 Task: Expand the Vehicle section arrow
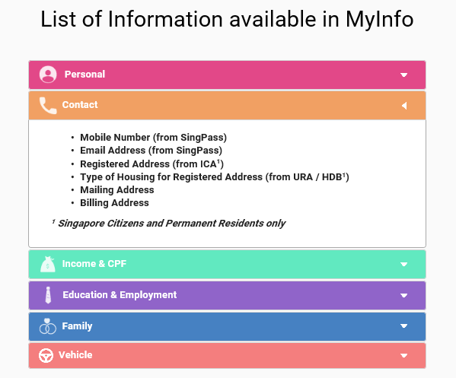coord(403,356)
